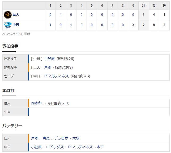
Task: Select 巨人 9th inning score of 0
Action: (133, 15)
